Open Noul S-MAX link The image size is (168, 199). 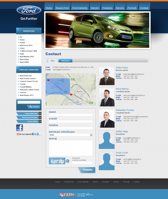tap(24, 62)
